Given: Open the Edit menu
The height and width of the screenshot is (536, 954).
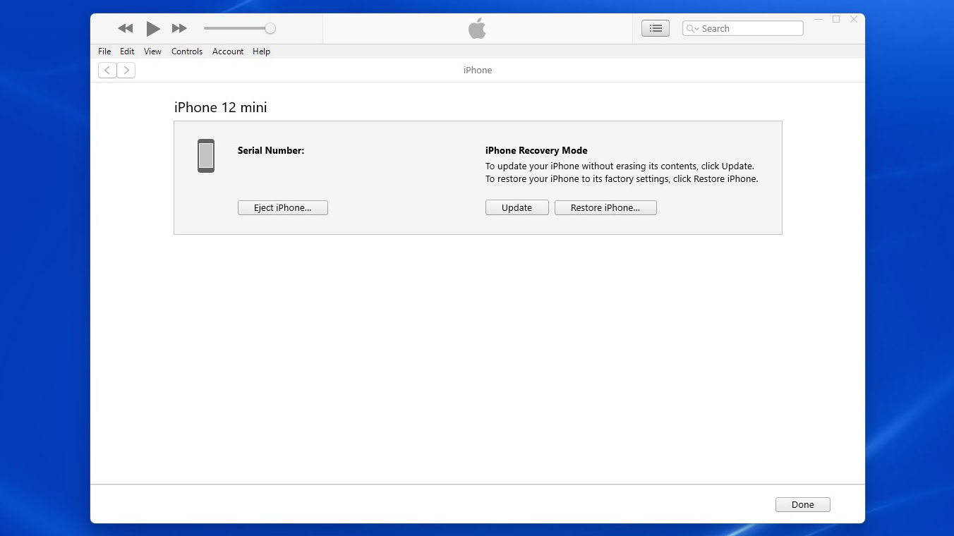Looking at the screenshot, I should click(x=127, y=51).
